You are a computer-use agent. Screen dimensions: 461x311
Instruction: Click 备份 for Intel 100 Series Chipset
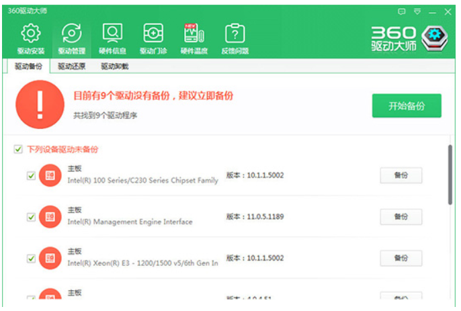tap(401, 176)
